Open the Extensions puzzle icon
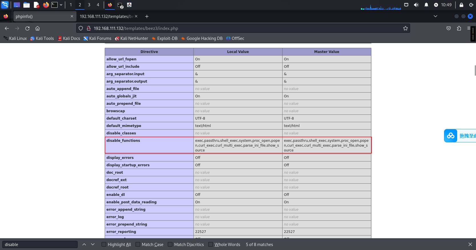The height and width of the screenshot is (250, 476). [x=459, y=28]
